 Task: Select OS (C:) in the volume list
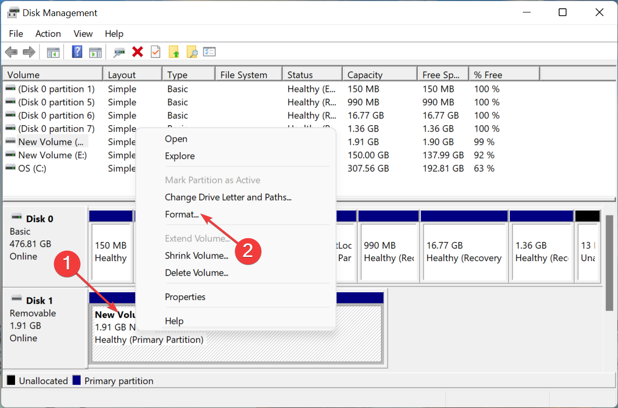coord(32,168)
